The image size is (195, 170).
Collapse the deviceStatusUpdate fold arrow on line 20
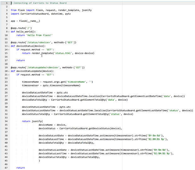pos(9,71)
